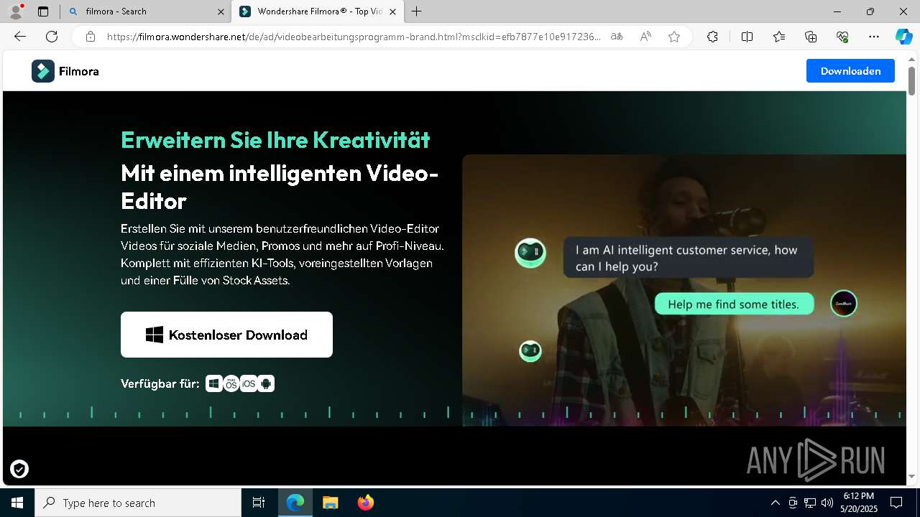Screen dimensions: 920x517
Task: View site information lock icon
Action: click(x=91, y=37)
